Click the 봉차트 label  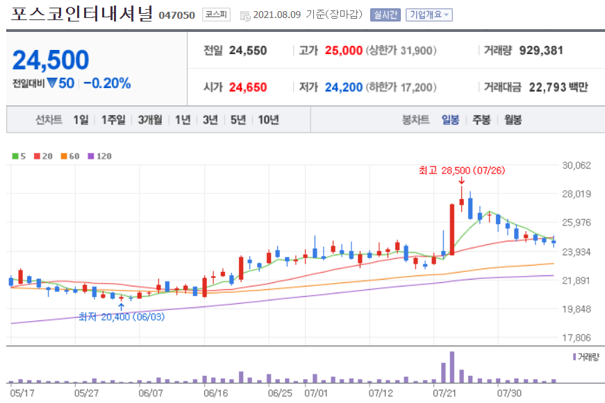point(415,120)
